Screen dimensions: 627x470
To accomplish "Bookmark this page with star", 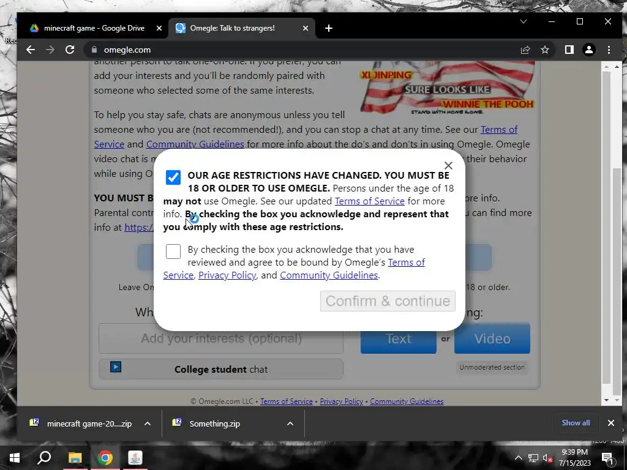I will tap(544, 50).
